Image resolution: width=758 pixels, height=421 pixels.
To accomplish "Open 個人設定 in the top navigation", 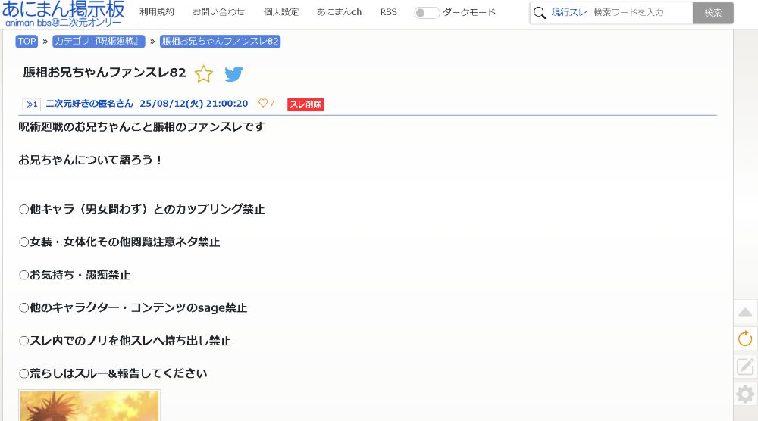I will [280, 12].
